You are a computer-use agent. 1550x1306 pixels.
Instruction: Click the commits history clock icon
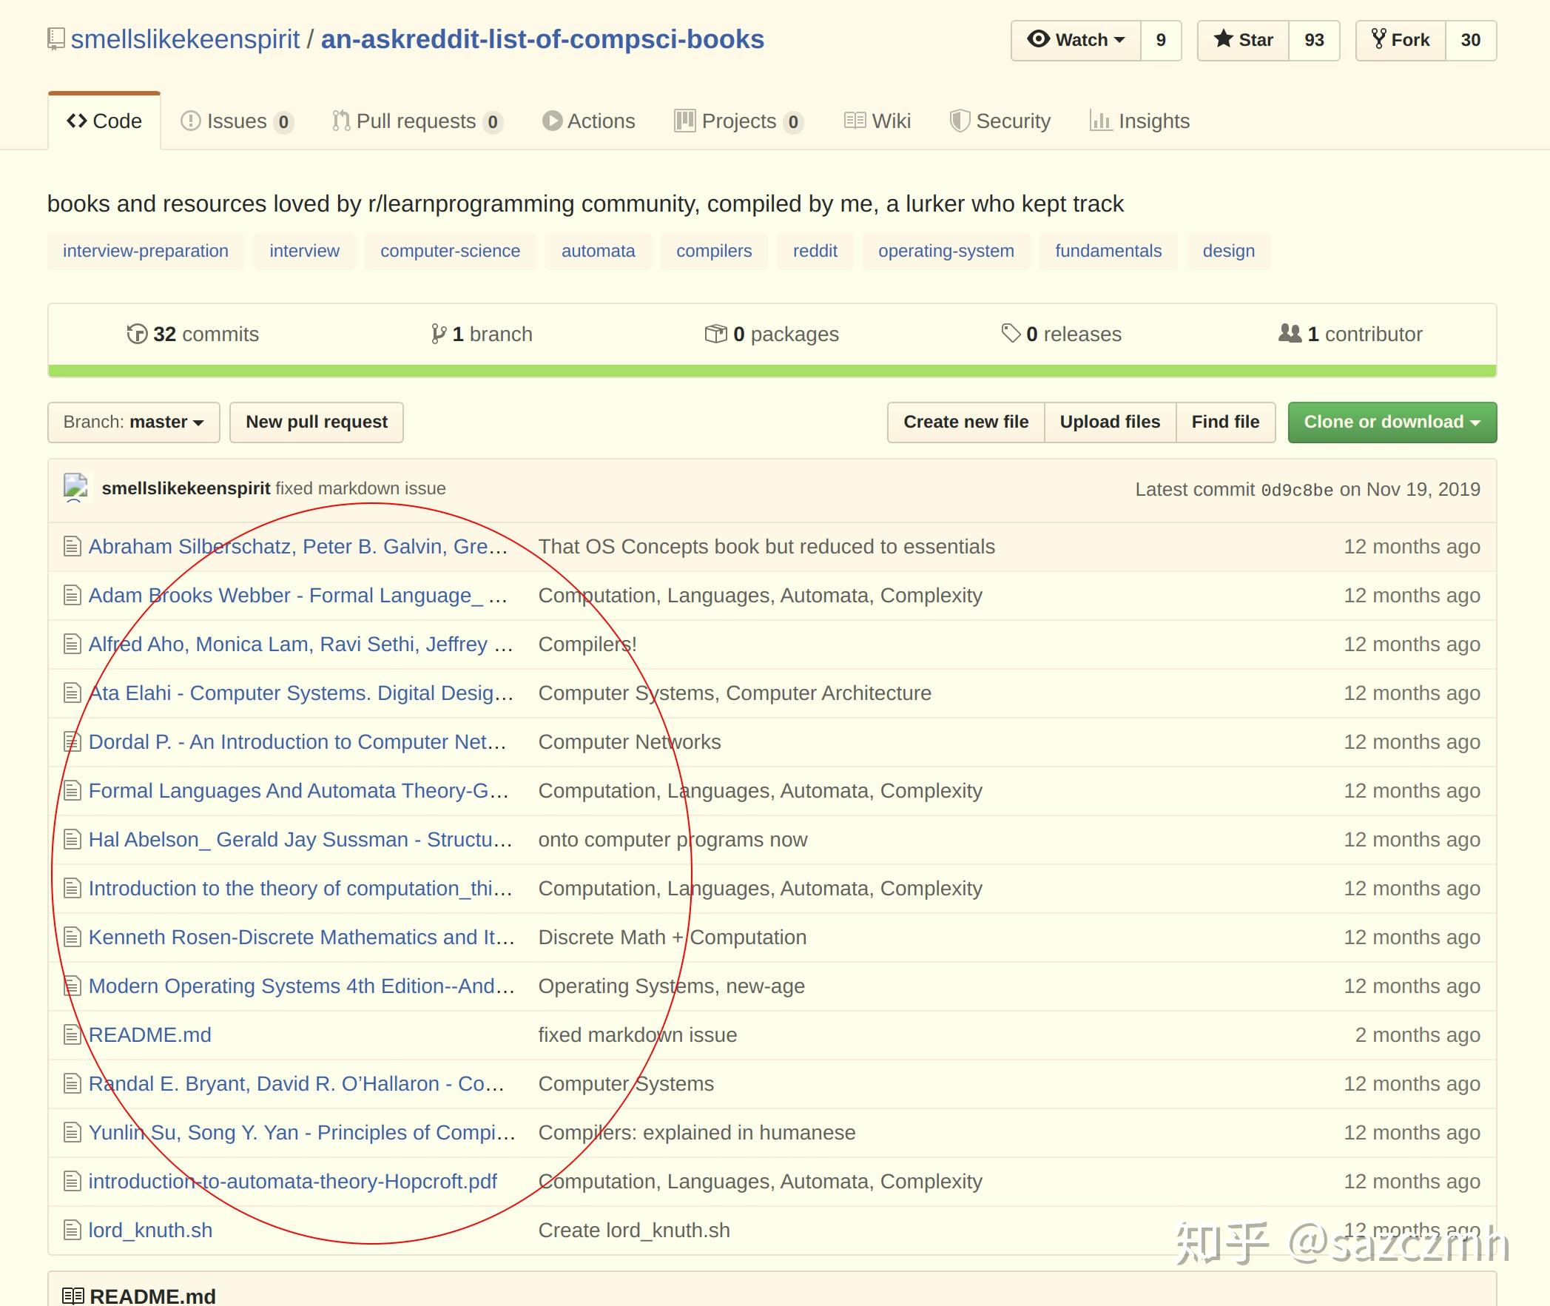[137, 334]
